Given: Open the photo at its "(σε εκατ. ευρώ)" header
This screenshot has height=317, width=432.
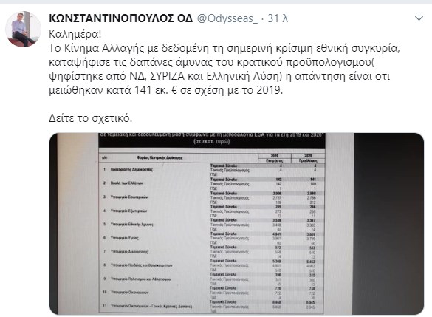Looking at the screenshot, I should pos(212,142).
